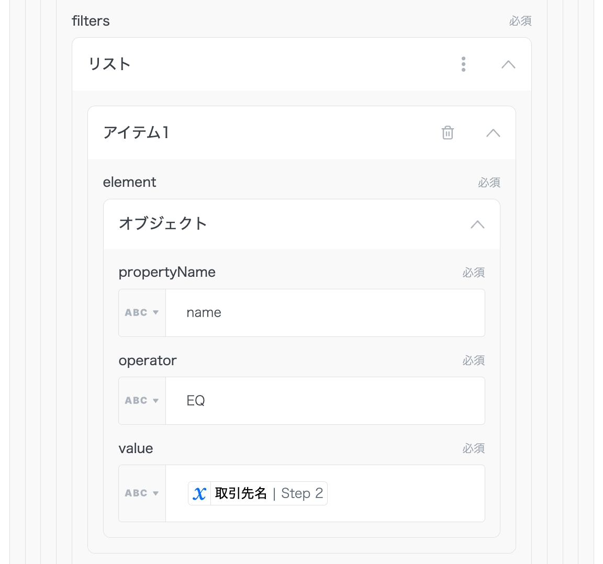This screenshot has width=603, height=564.
Task: Click the リスト header title
Action: [109, 64]
